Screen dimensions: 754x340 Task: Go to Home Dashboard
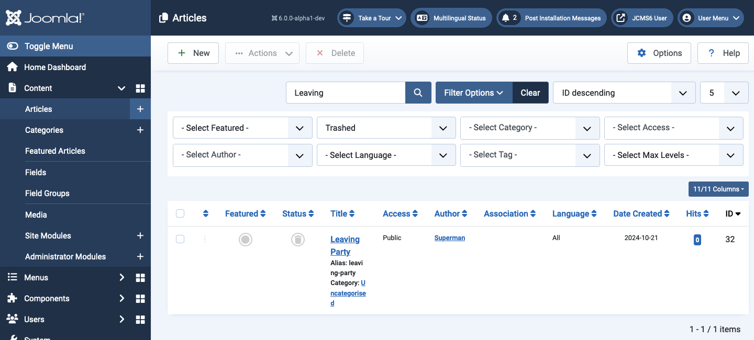pyautogui.click(x=55, y=67)
